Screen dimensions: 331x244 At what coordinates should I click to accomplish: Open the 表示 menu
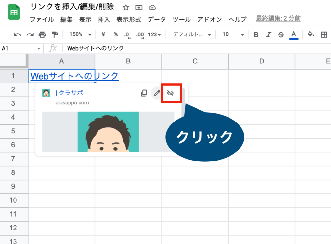85,19
